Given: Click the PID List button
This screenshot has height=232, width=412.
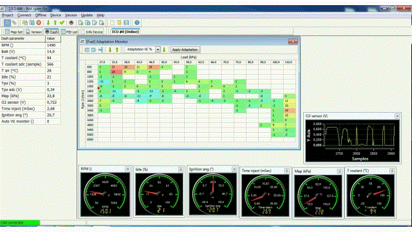Looking at the screenshot, I should point(70,32).
